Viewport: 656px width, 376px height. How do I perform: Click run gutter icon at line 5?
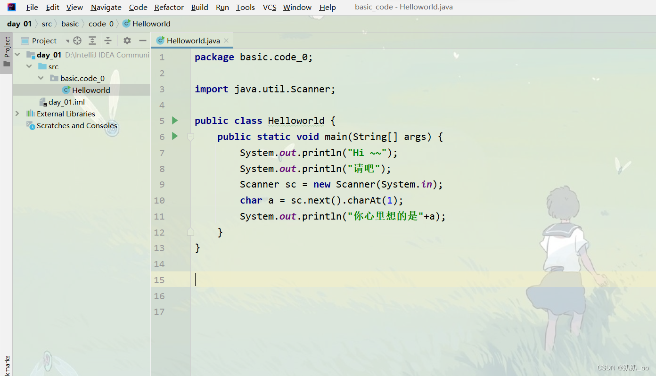pos(175,121)
